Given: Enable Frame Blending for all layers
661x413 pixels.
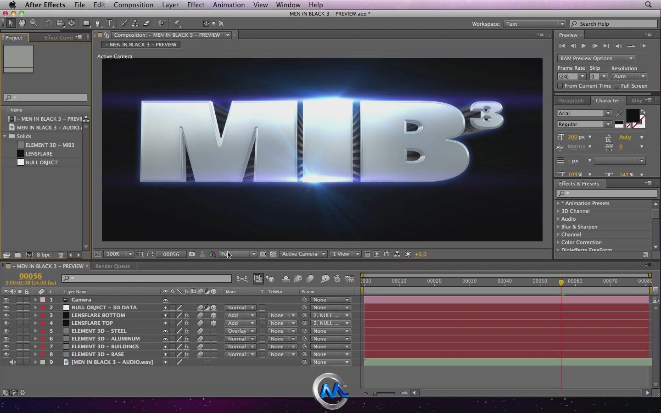Looking at the screenshot, I should click(x=298, y=279).
